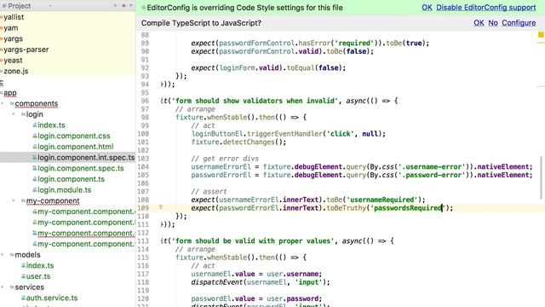Image resolution: width=545 pixels, height=307 pixels.
Task: Open the Project view mode dropdown
Action: click(x=51, y=6)
